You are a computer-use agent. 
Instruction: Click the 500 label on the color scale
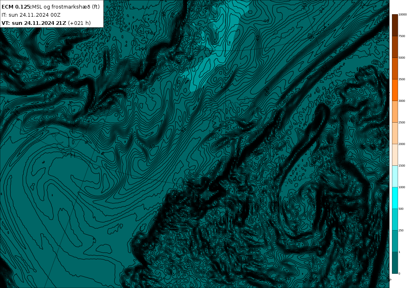point(401,209)
